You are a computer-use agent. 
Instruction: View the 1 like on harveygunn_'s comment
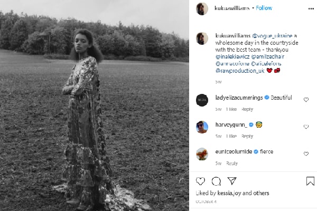(x=231, y=136)
